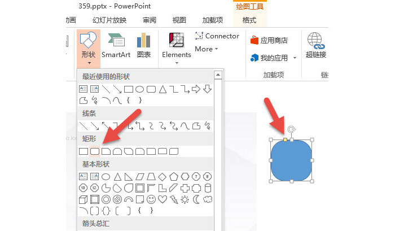Click the 图表 chart icon
Viewport: 395px width, 231px height.
[143, 45]
